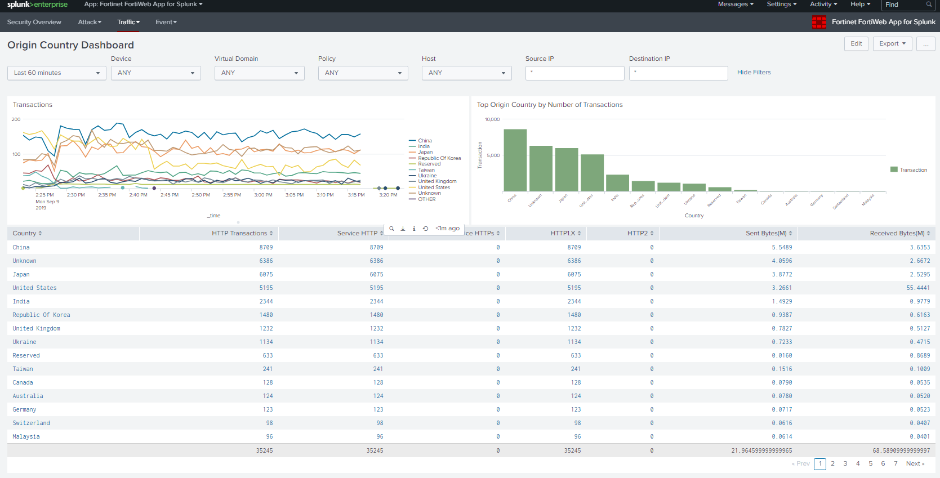This screenshot has width=940, height=478.
Task: Toggle the OTHER series in legend
Action: click(426, 199)
